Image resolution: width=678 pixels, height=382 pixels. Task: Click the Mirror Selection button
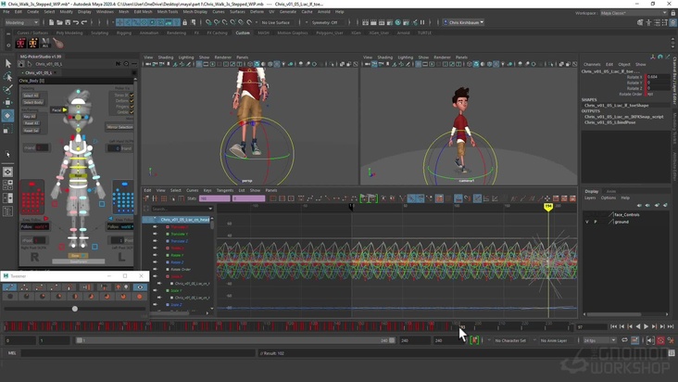pos(119,127)
